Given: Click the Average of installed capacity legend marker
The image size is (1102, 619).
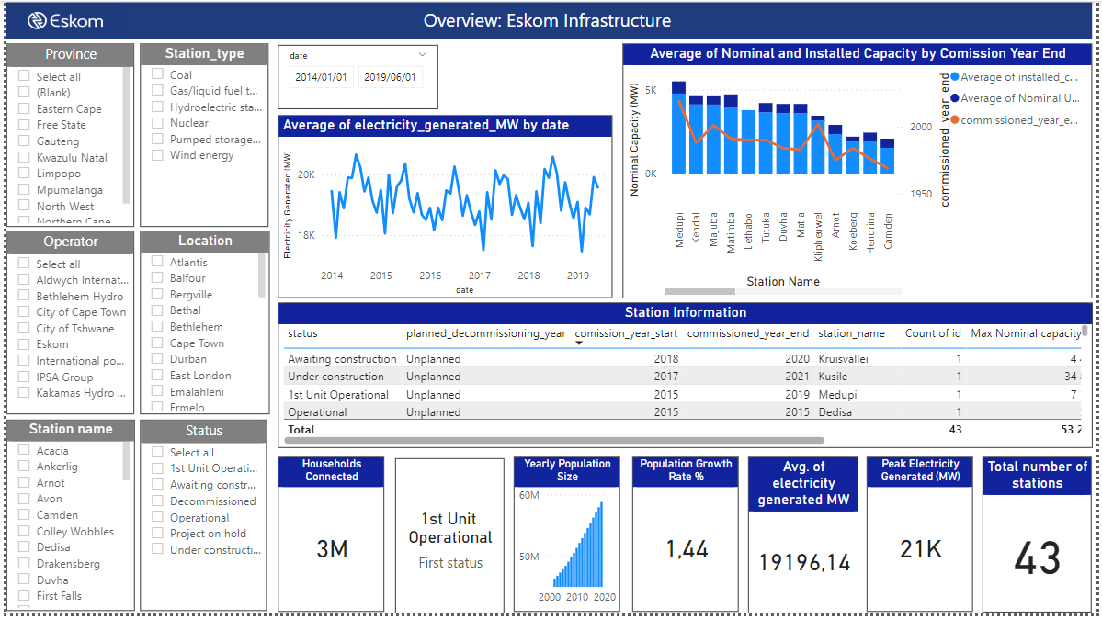Looking at the screenshot, I should tap(954, 77).
